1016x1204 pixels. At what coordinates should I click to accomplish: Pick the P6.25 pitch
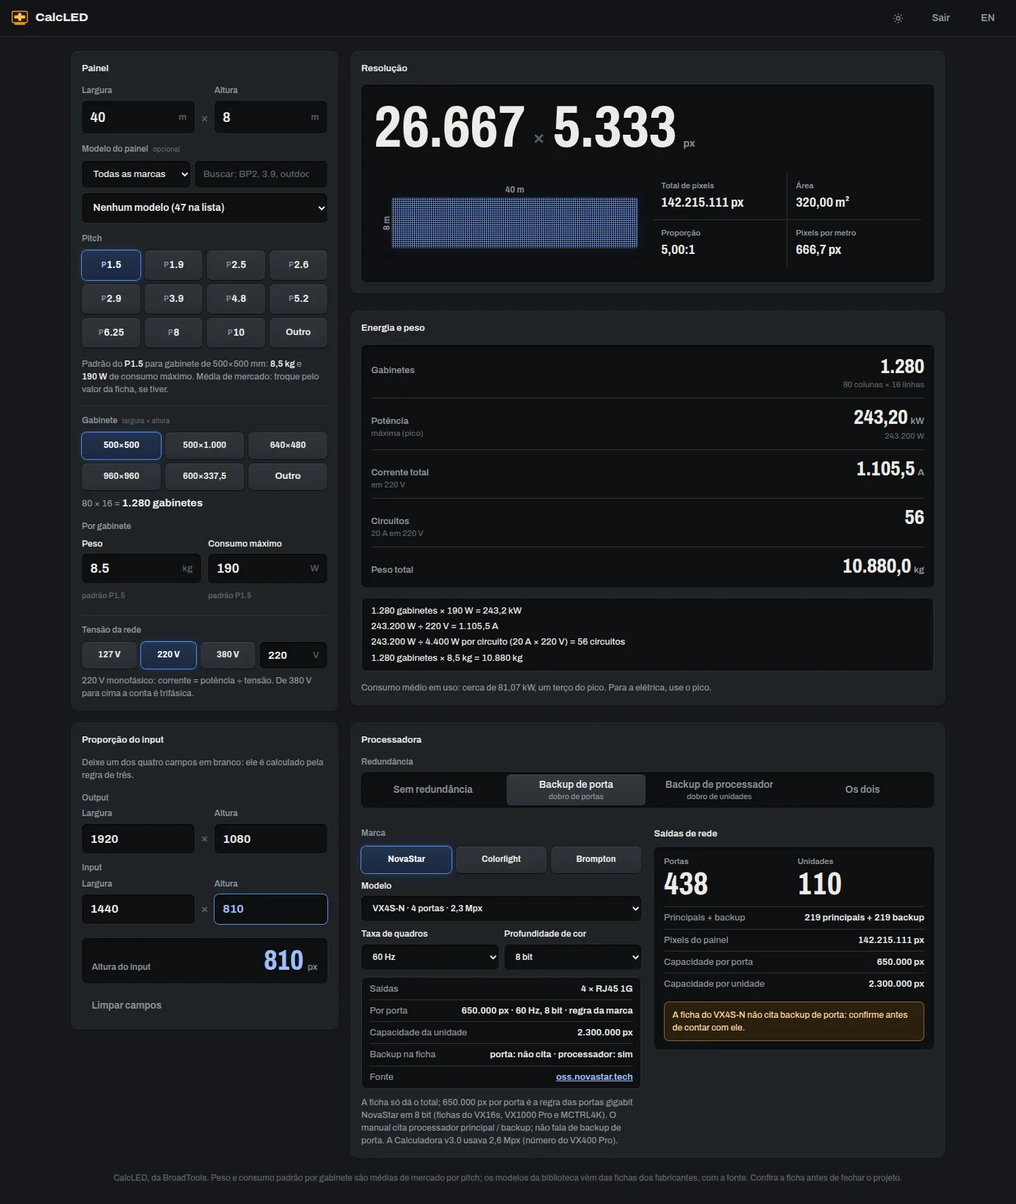tap(111, 333)
